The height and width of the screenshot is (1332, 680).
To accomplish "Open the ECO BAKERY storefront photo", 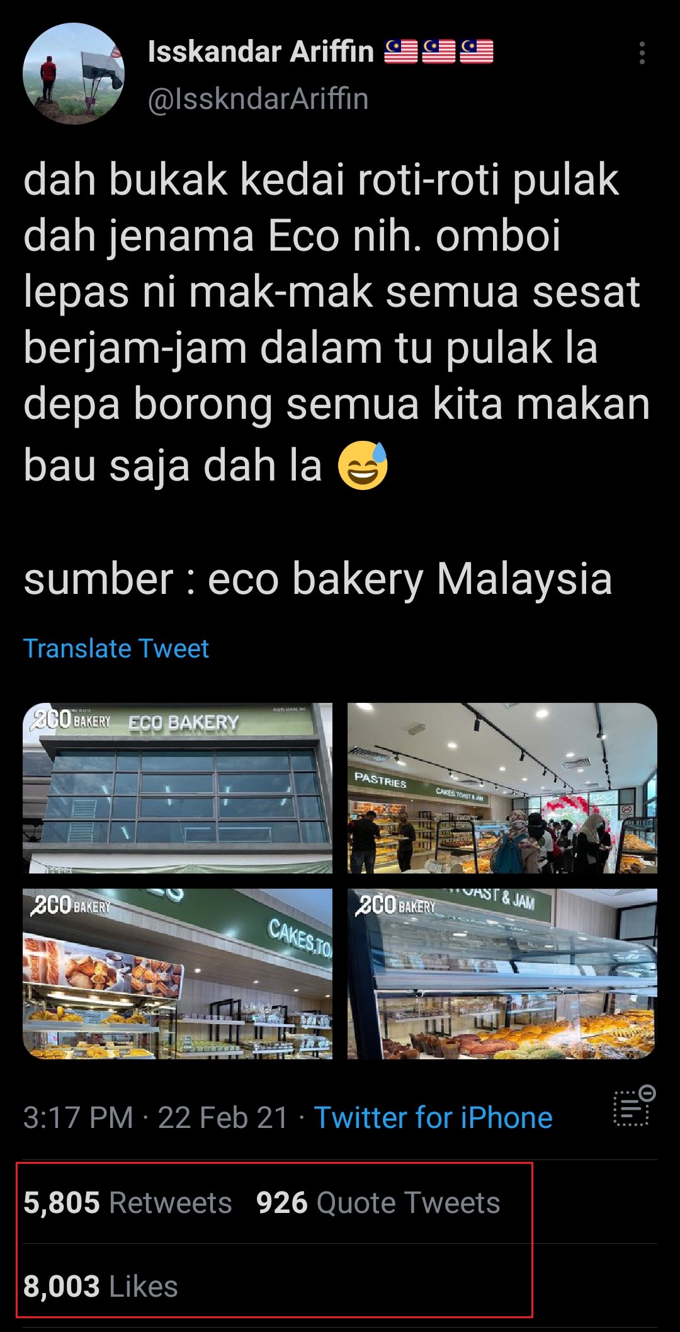I will click(x=178, y=788).
